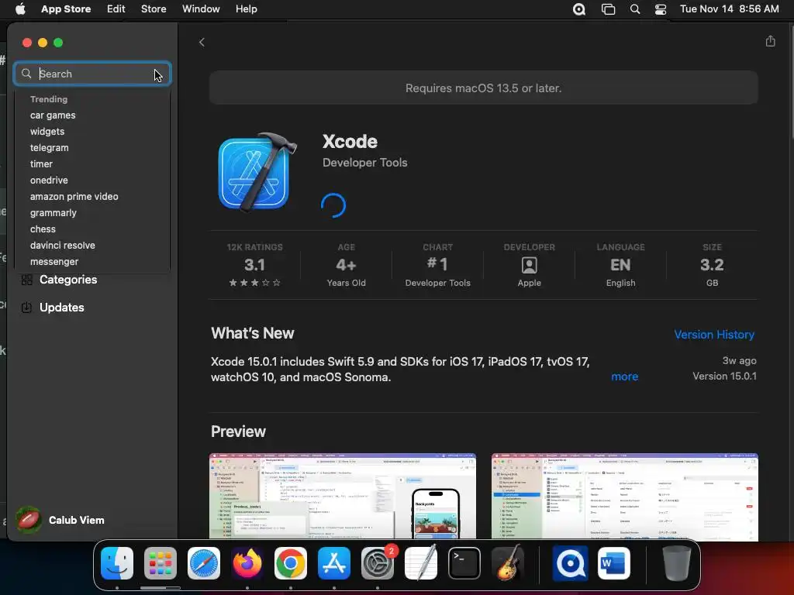
Task: Select trending search 'timer'
Action: pyautogui.click(x=41, y=164)
